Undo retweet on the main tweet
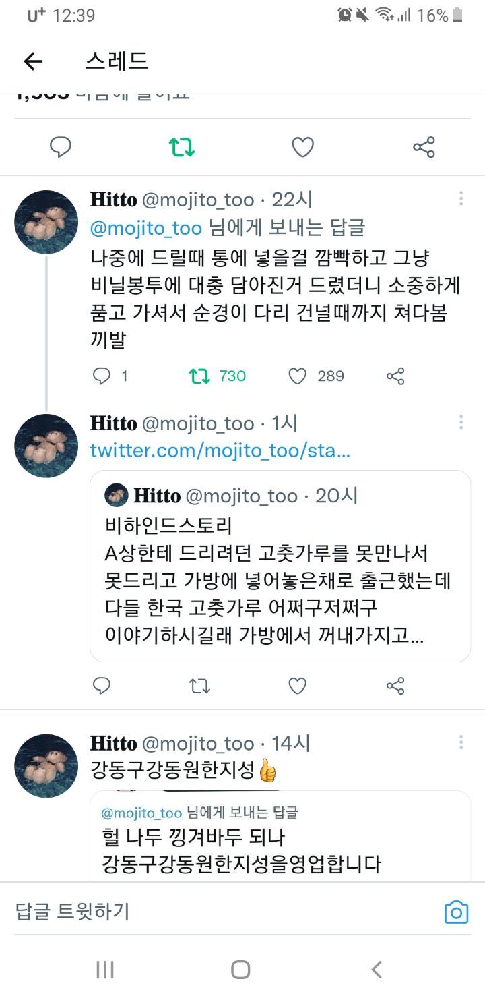The image size is (485, 998). [x=181, y=147]
